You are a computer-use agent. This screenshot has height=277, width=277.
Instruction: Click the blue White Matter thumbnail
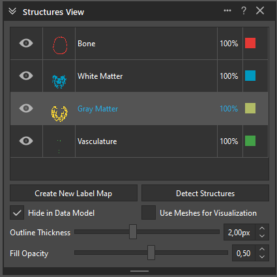point(59,81)
